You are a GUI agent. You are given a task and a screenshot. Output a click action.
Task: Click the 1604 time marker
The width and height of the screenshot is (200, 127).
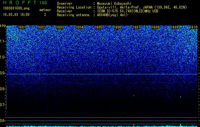tap(79, 27)
